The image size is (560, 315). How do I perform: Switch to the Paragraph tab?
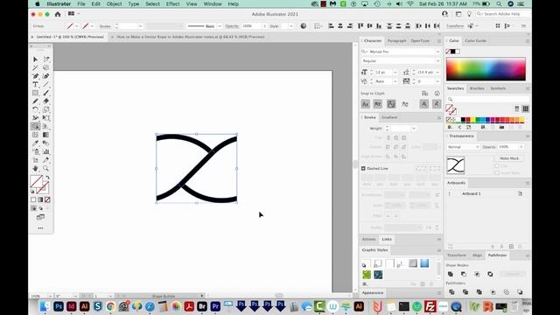tap(396, 41)
